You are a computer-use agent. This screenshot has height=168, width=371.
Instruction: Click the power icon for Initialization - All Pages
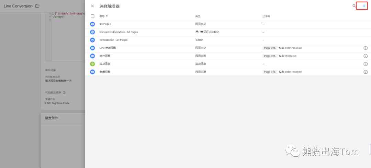[x=92, y=40]
